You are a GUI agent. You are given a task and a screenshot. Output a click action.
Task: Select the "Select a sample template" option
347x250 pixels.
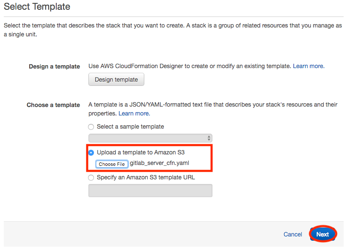[91, 126]
